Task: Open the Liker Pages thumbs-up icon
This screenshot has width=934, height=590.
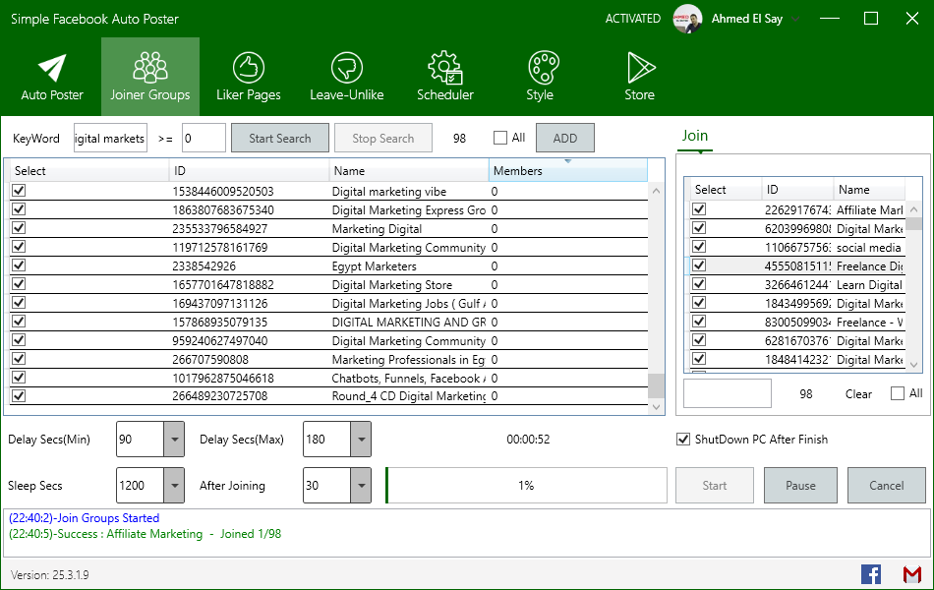Action: [249, 67]
